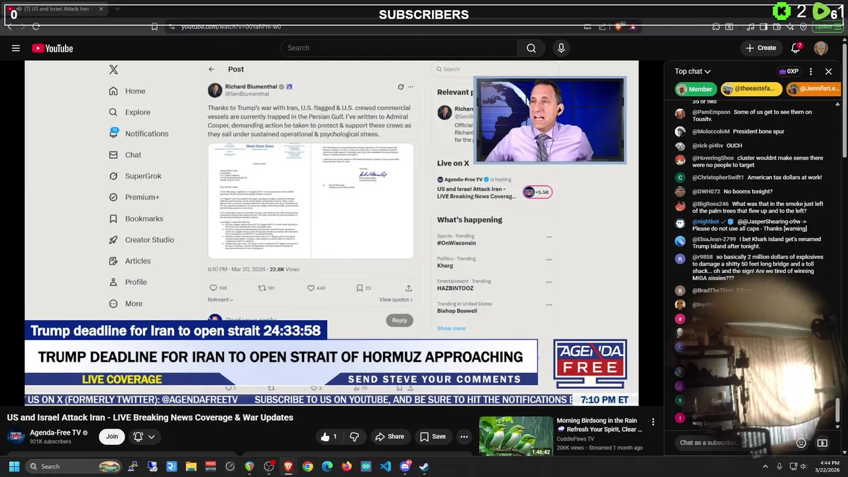This screenshot has height=477, width=848.
Task: Click Explore in X sidebar
Action: [130, 113]
